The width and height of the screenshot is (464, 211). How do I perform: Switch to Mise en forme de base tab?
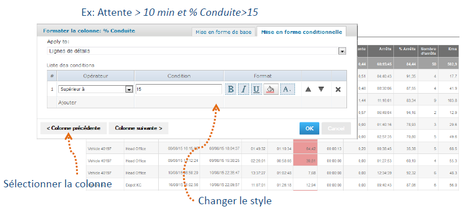(223, 32)
